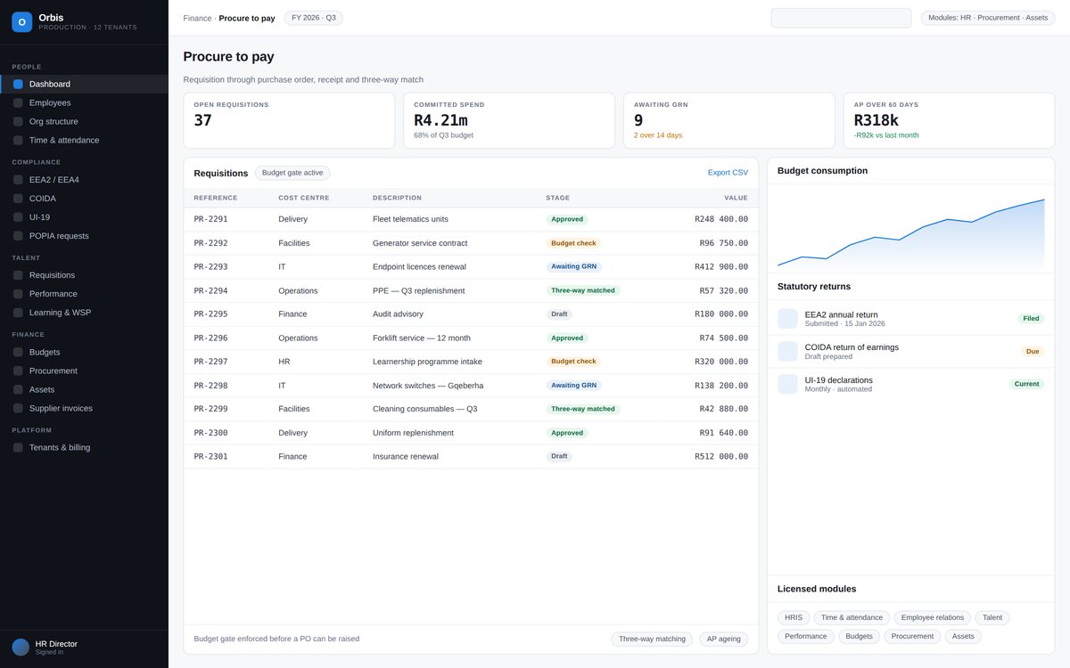The image size is (1070, 668).
Task: Click the Committed spend card
Action: point(509,120)
